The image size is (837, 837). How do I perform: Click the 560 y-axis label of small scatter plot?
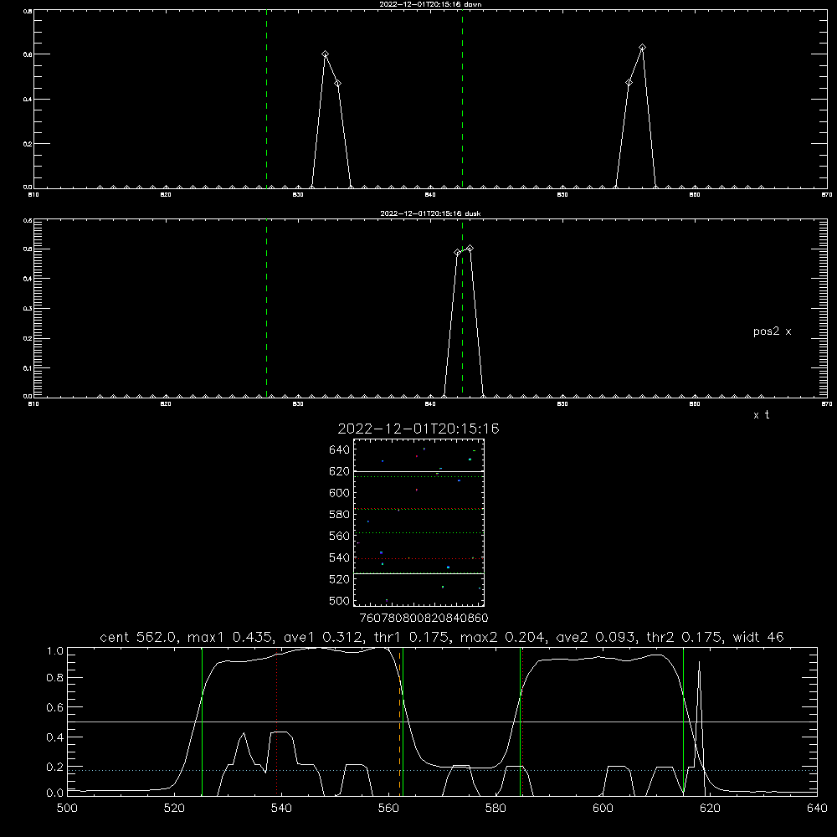coord(340,536)
